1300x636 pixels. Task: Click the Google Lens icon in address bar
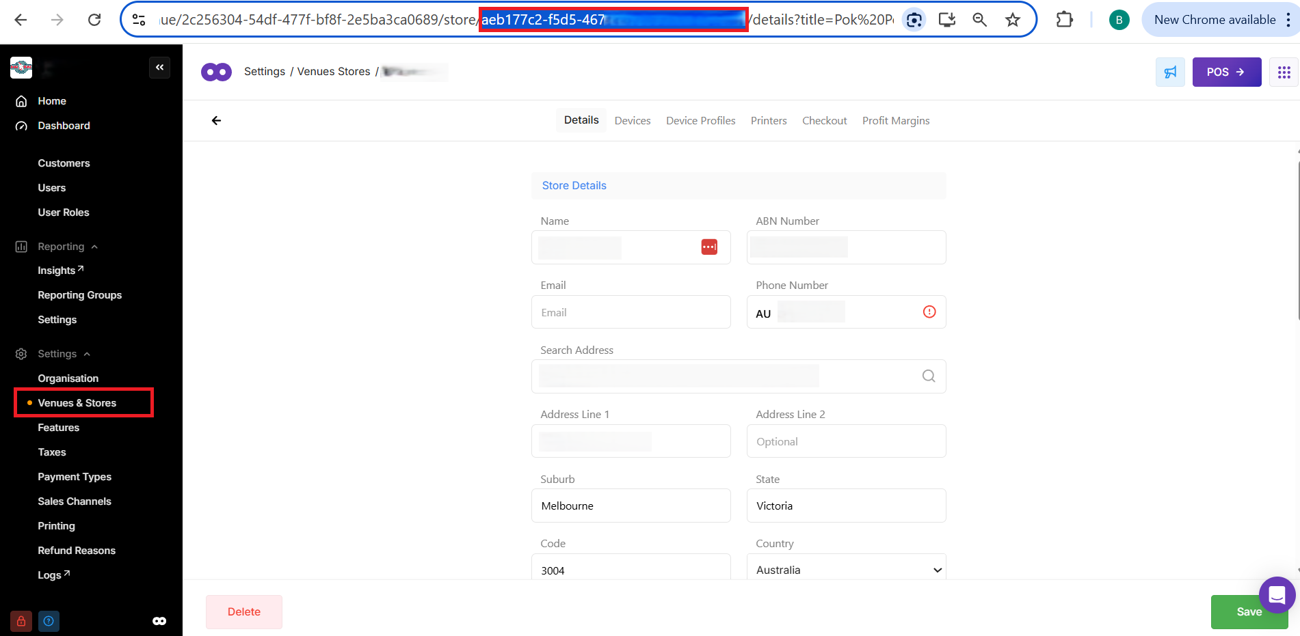(914, 20)
